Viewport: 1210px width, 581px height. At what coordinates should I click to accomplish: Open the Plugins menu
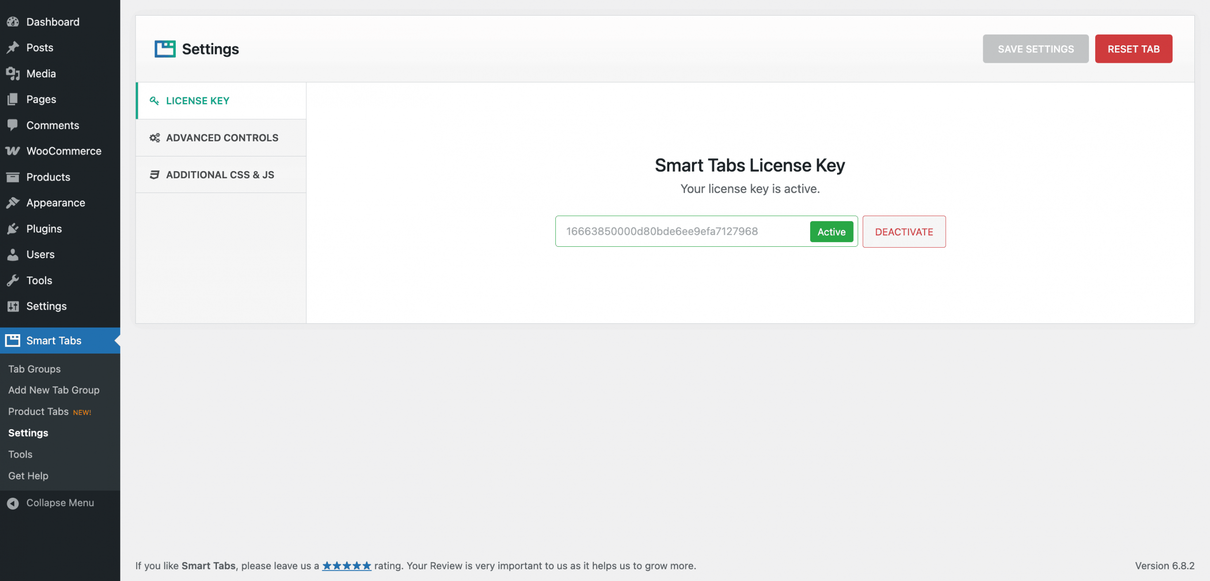pos(60,229)
